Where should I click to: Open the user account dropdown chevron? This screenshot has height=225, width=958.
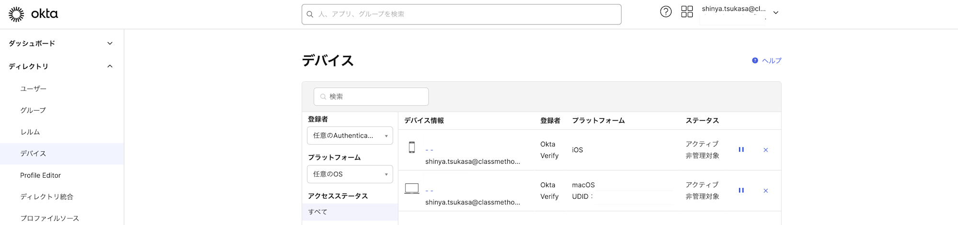coord(776,13)
